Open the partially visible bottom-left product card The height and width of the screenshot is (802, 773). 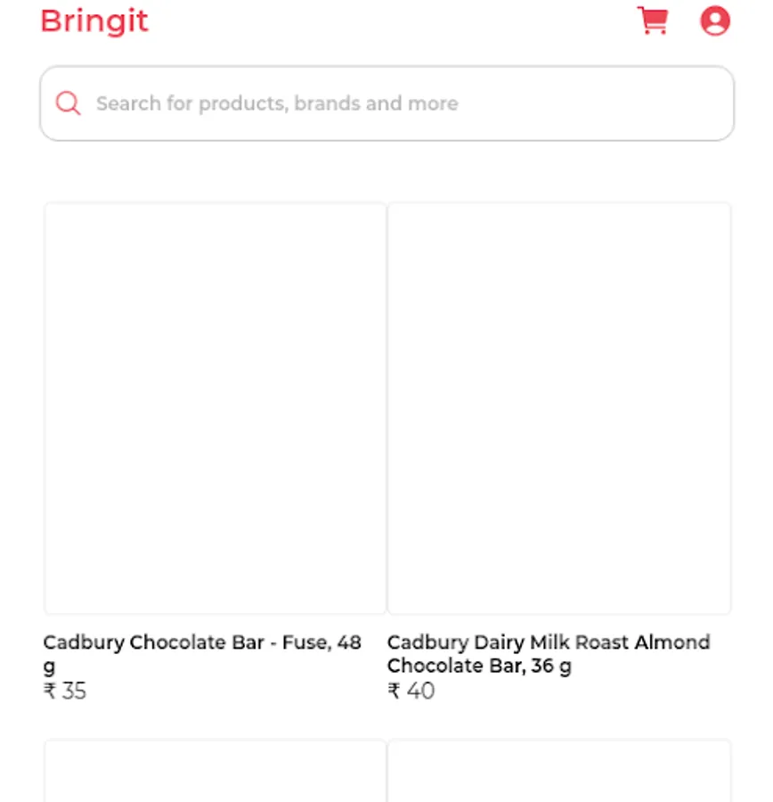pos(216,770)
